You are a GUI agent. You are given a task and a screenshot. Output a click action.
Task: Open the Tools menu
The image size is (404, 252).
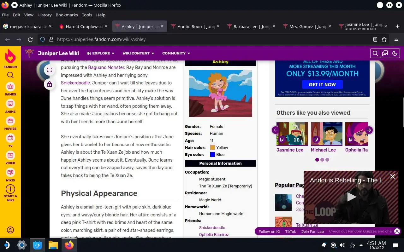click(x=87, y=15)
